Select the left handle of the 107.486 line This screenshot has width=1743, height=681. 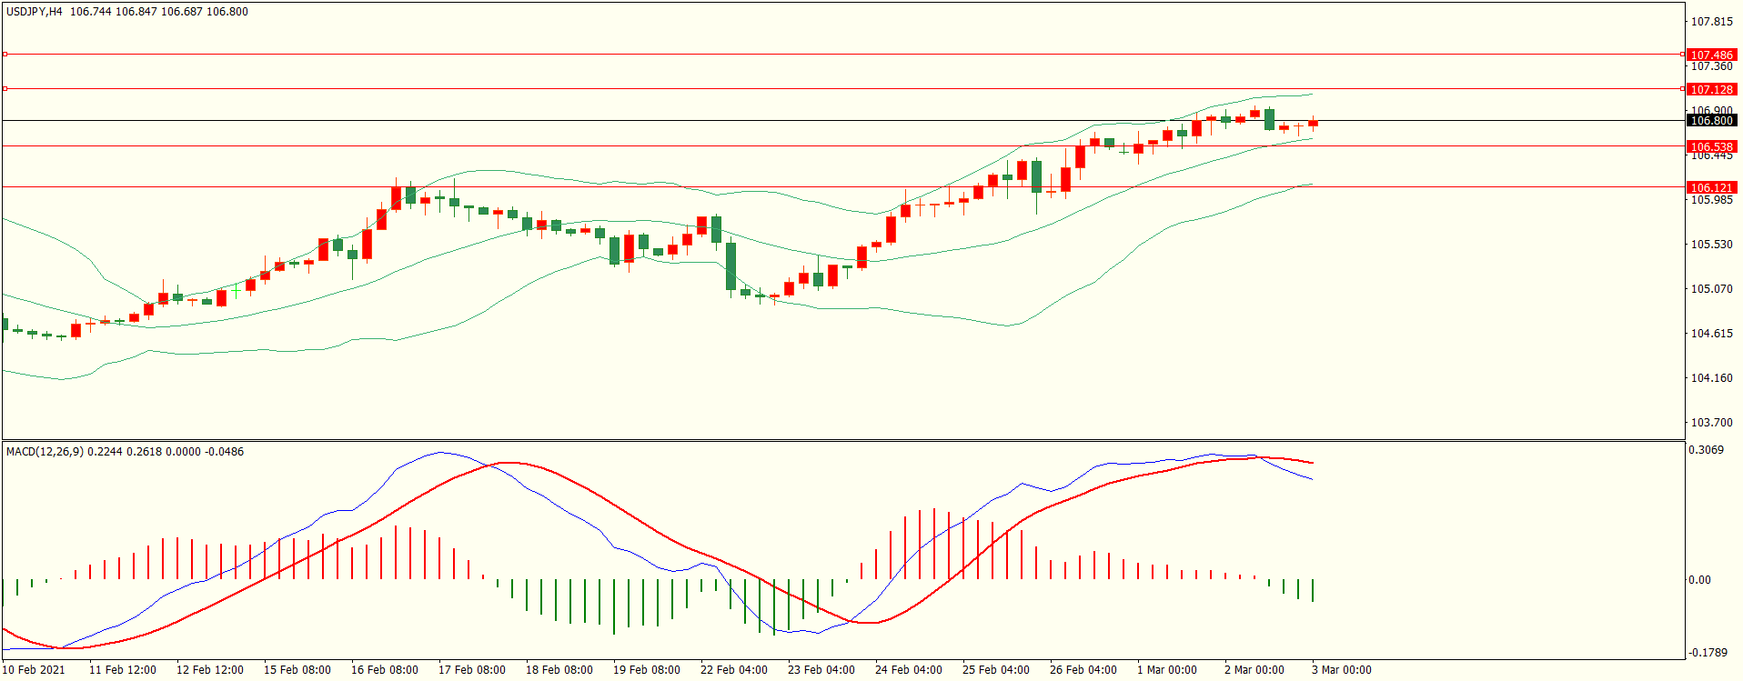coord(5,55)
